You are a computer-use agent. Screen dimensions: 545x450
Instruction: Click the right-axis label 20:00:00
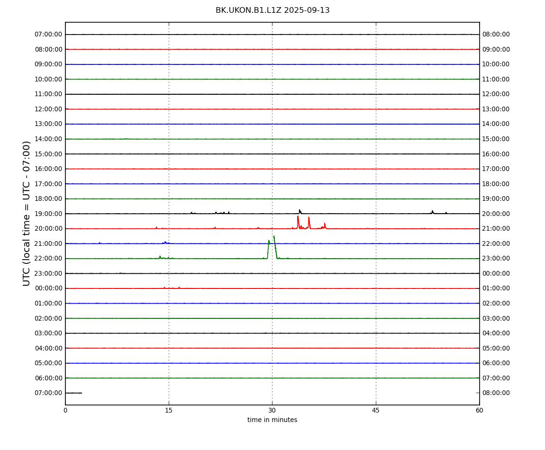[496, 214]
